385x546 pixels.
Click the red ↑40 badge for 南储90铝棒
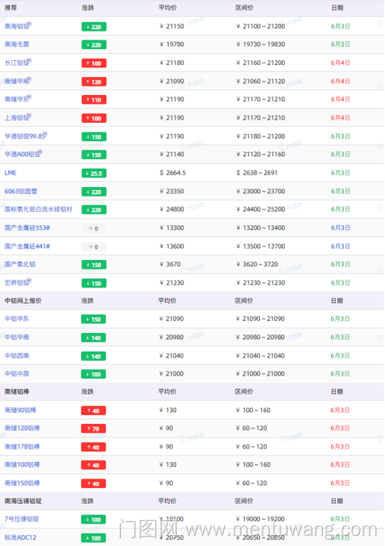coord(94,411)
